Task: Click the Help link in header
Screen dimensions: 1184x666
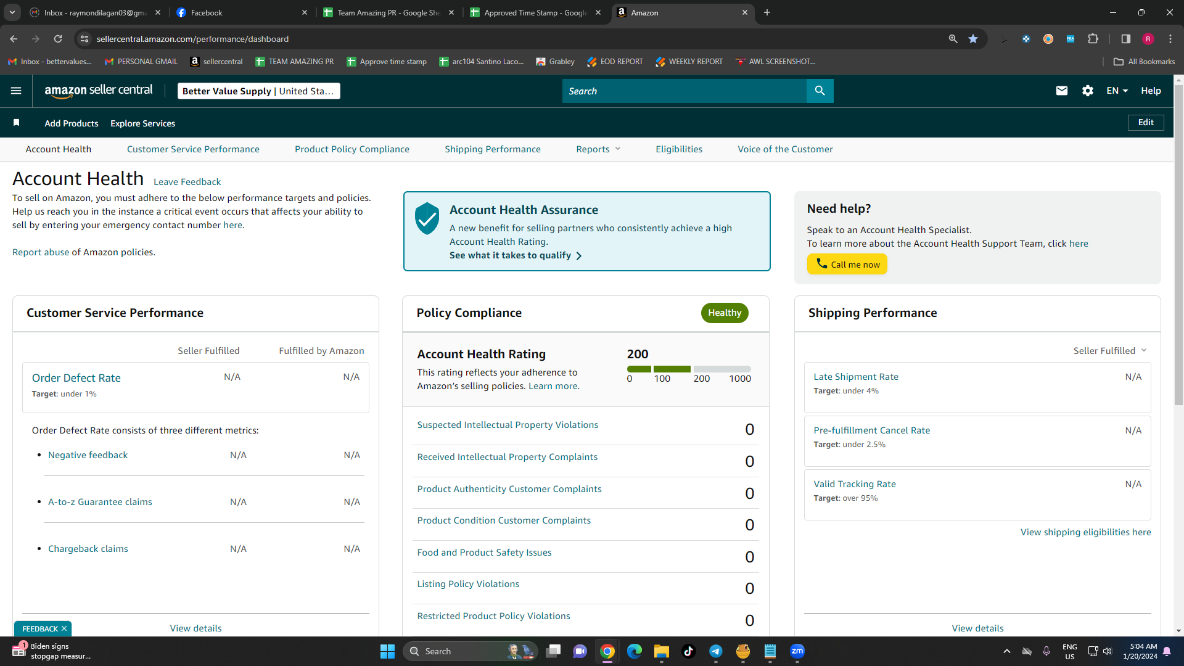Action: 1151,91
